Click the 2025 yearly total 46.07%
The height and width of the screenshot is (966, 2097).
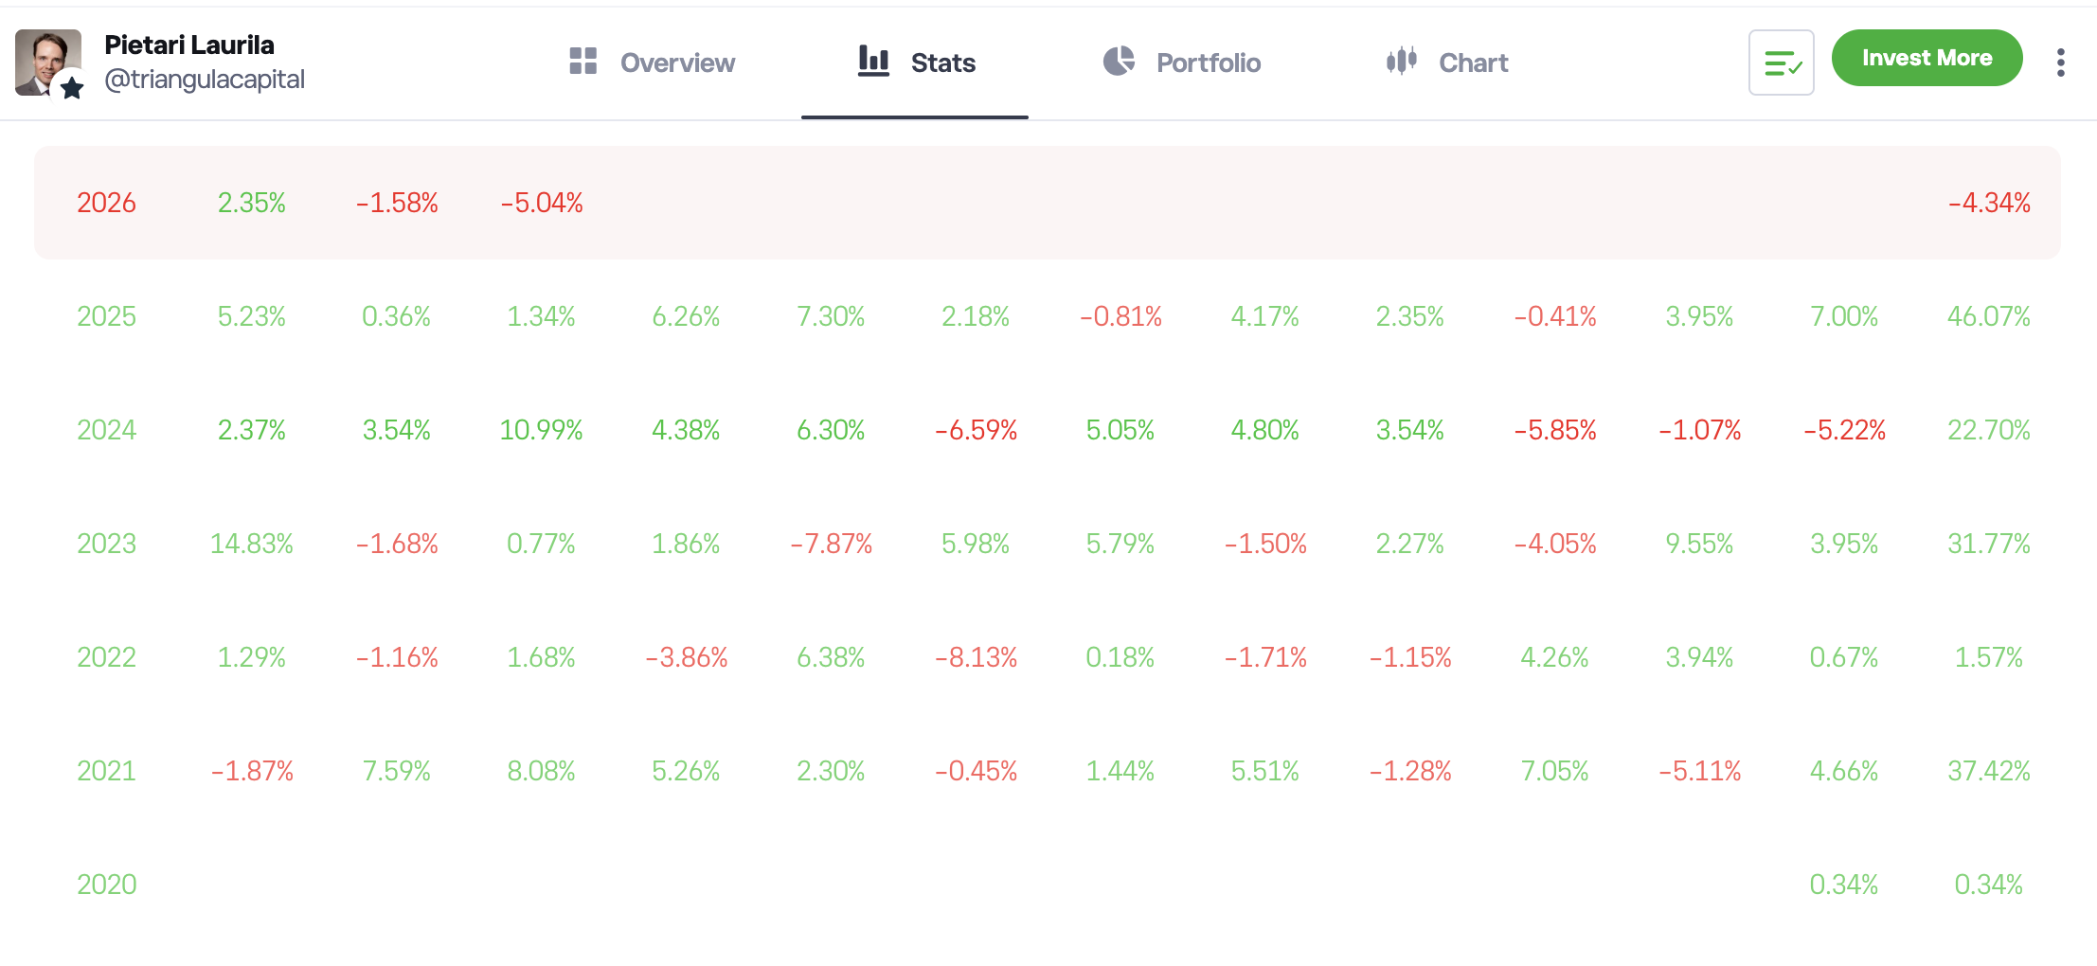point(1988,316)
